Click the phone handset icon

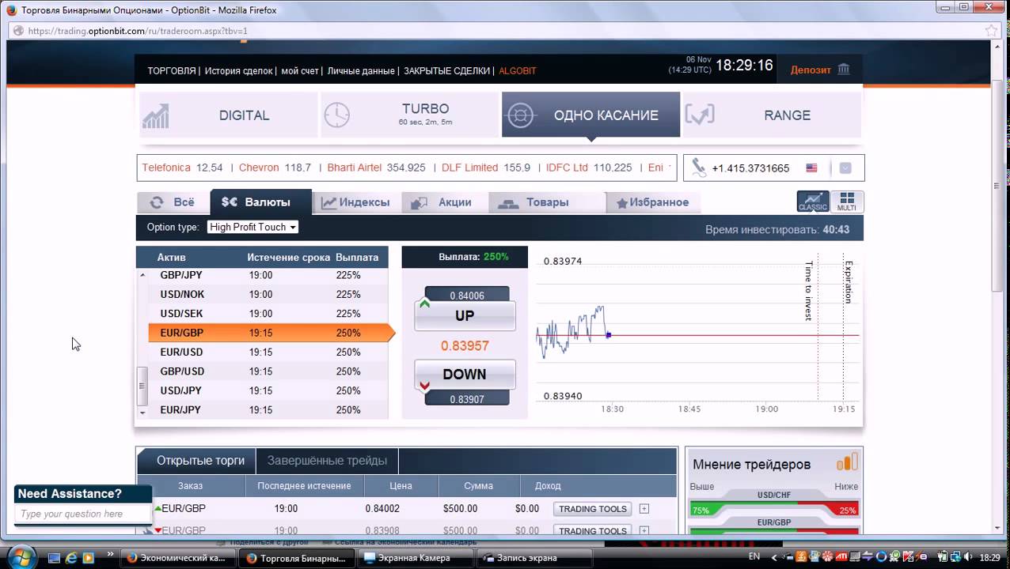click(x=698, y=168)
